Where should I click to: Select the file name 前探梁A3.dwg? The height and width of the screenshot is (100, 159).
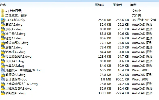coord(15,75)
